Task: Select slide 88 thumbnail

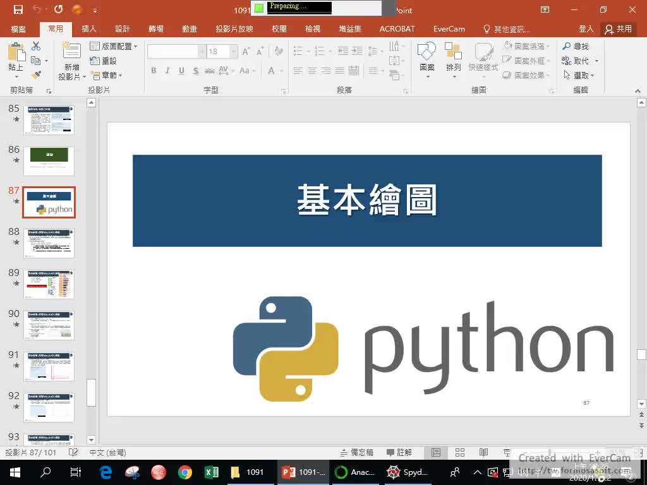Action: click(x=49, y=243)
